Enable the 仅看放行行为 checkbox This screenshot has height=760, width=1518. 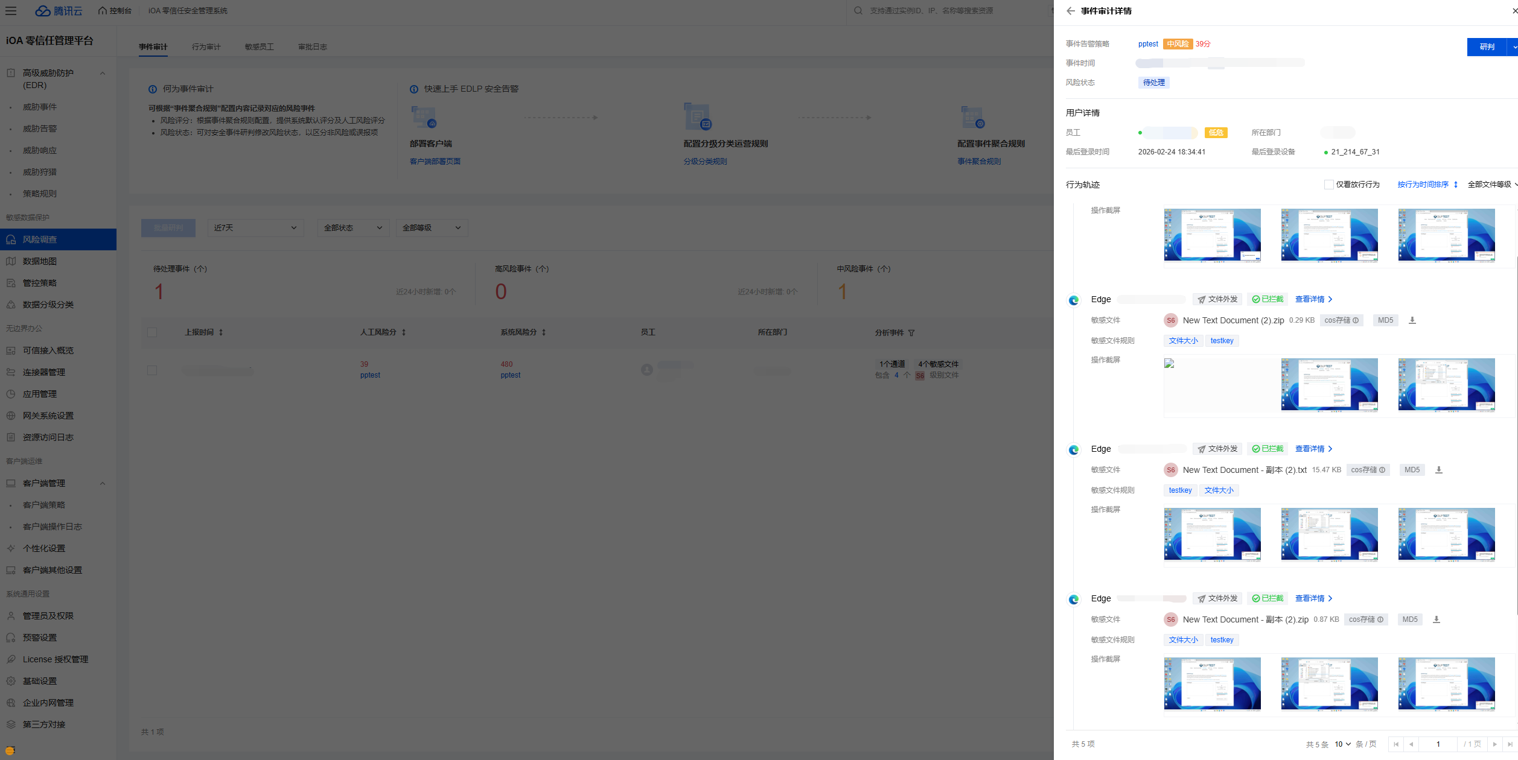(x=1328, y=185)
